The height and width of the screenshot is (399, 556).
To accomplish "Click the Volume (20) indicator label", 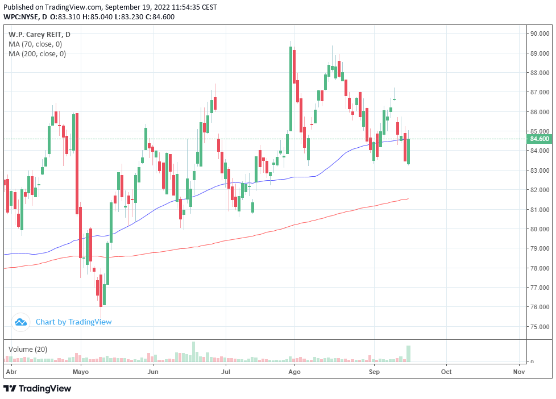I will [x=28, y=350].
